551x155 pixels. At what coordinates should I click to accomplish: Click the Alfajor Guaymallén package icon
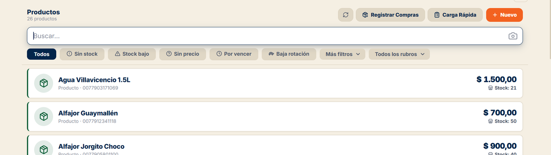(x=44, y=116)
